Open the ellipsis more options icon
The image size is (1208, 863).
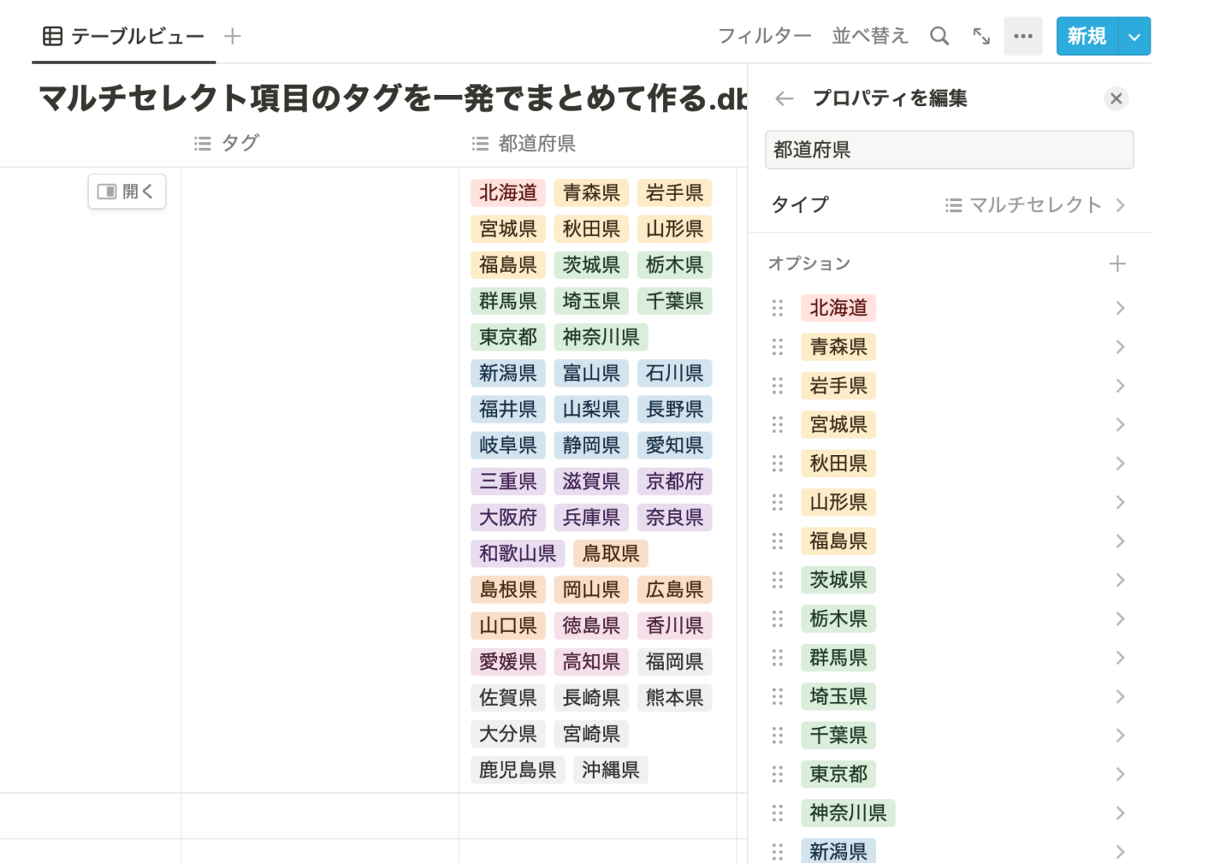point(1022,35)
